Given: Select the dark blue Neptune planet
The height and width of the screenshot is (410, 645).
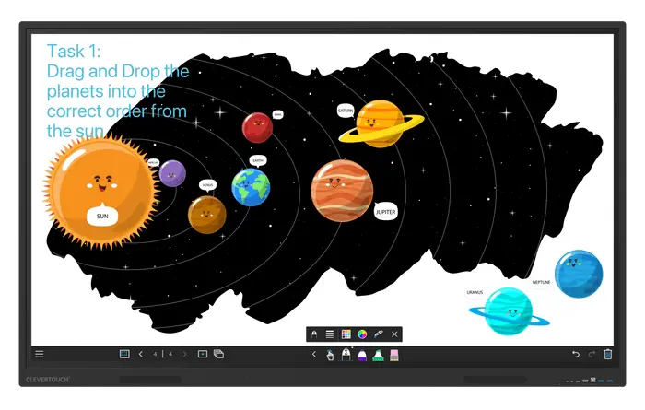Looking at the screenshot, I should click(579, 274).
